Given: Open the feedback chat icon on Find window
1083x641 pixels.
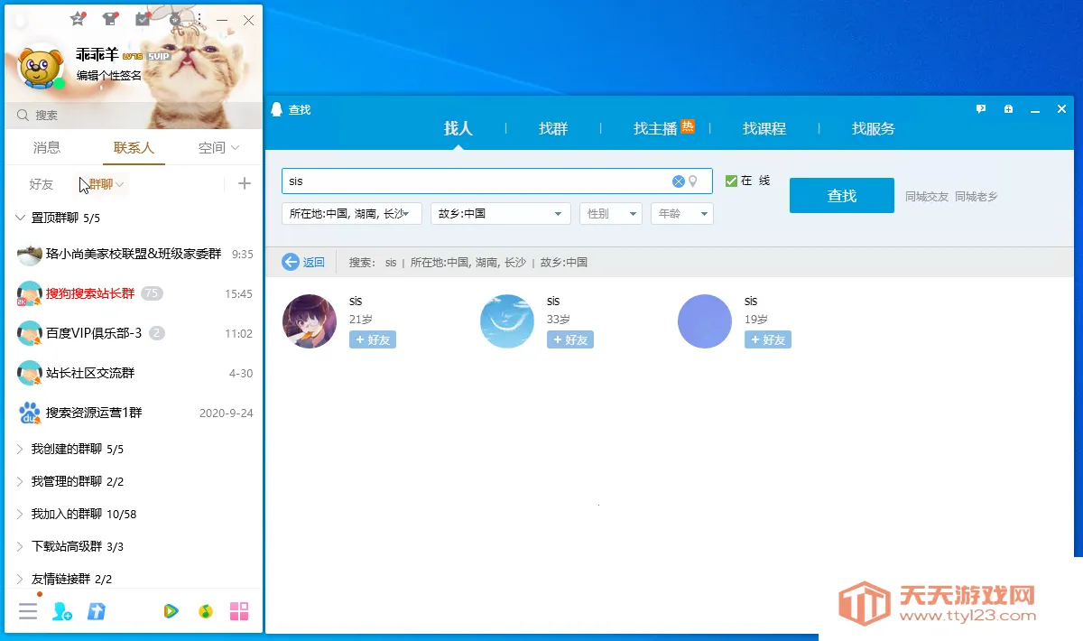Looking at the screenshot, I should (980, 108).
